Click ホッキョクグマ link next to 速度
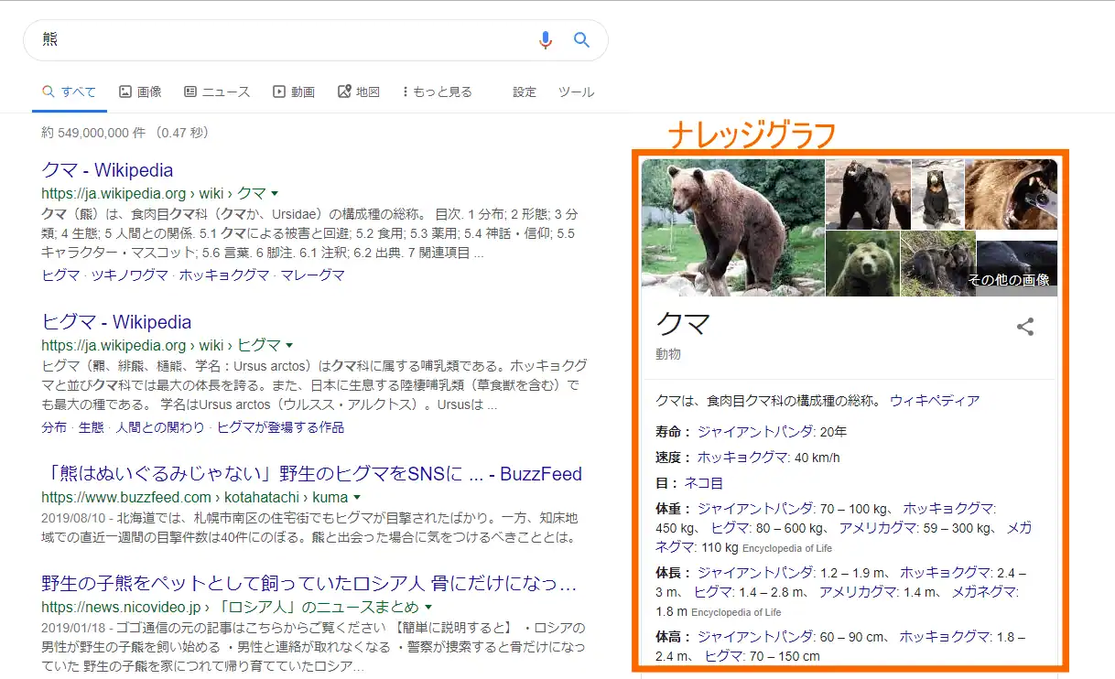Image resolution: width=1115 pixels, height=679 pixels. pos(742,457)
